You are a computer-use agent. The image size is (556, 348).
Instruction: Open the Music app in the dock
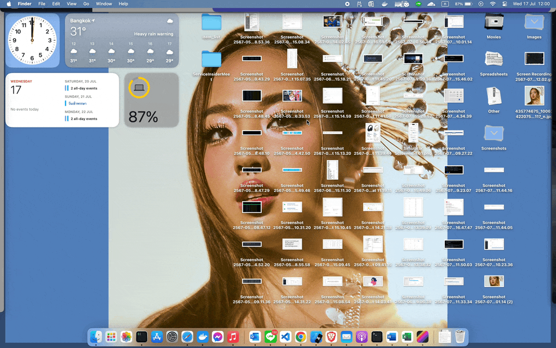point(233,336)
